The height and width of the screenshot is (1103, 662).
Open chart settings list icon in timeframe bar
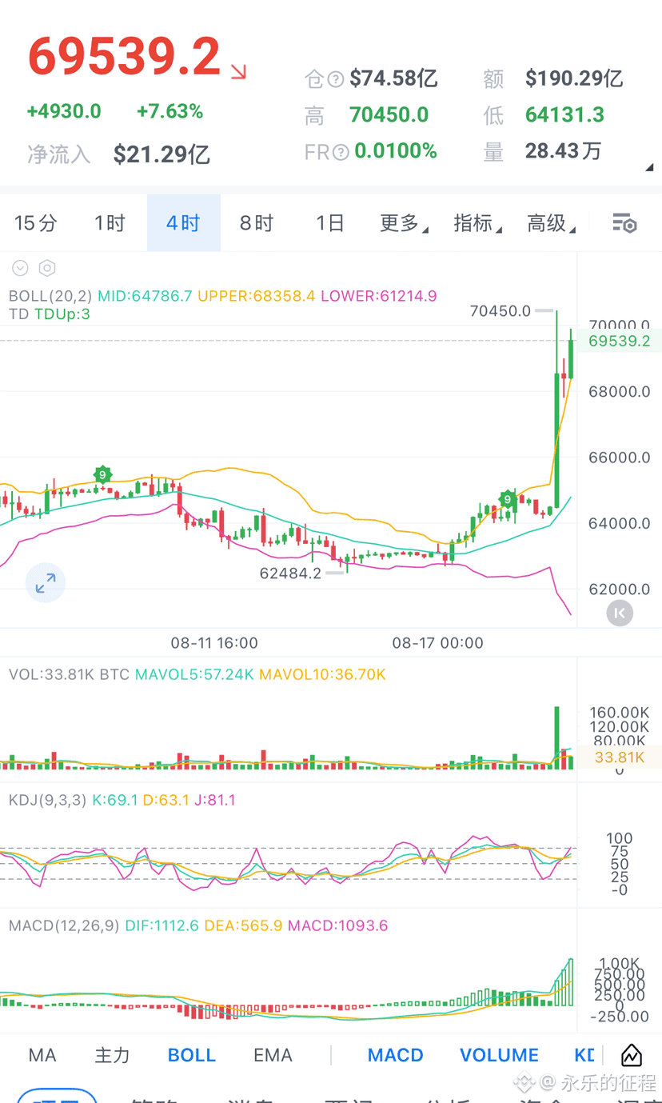624,223
